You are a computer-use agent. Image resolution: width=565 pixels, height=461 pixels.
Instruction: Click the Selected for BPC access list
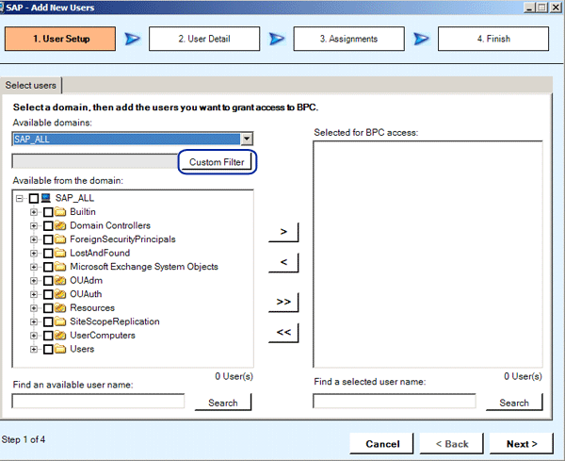428,255
